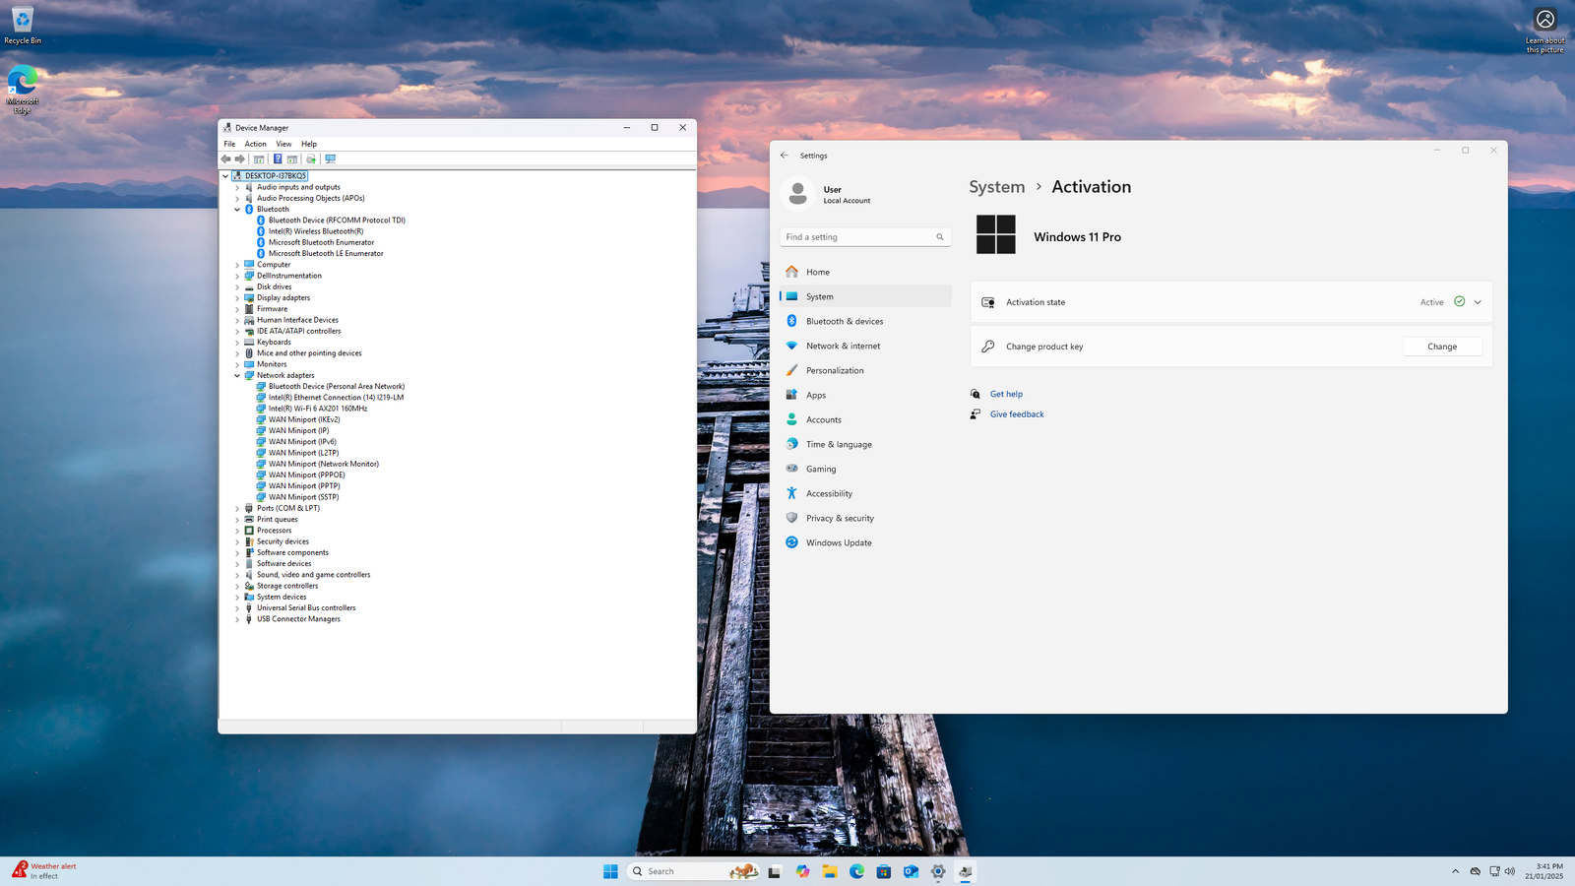Expand the Disk drives category
The image size is (1575, 886).
point(237,286)
